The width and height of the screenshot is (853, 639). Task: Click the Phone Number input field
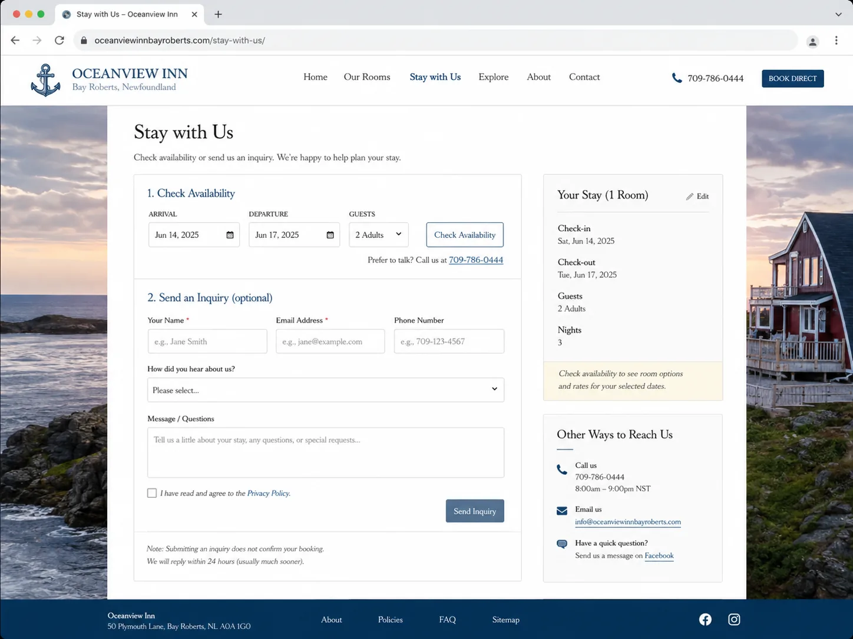point(449,341)
